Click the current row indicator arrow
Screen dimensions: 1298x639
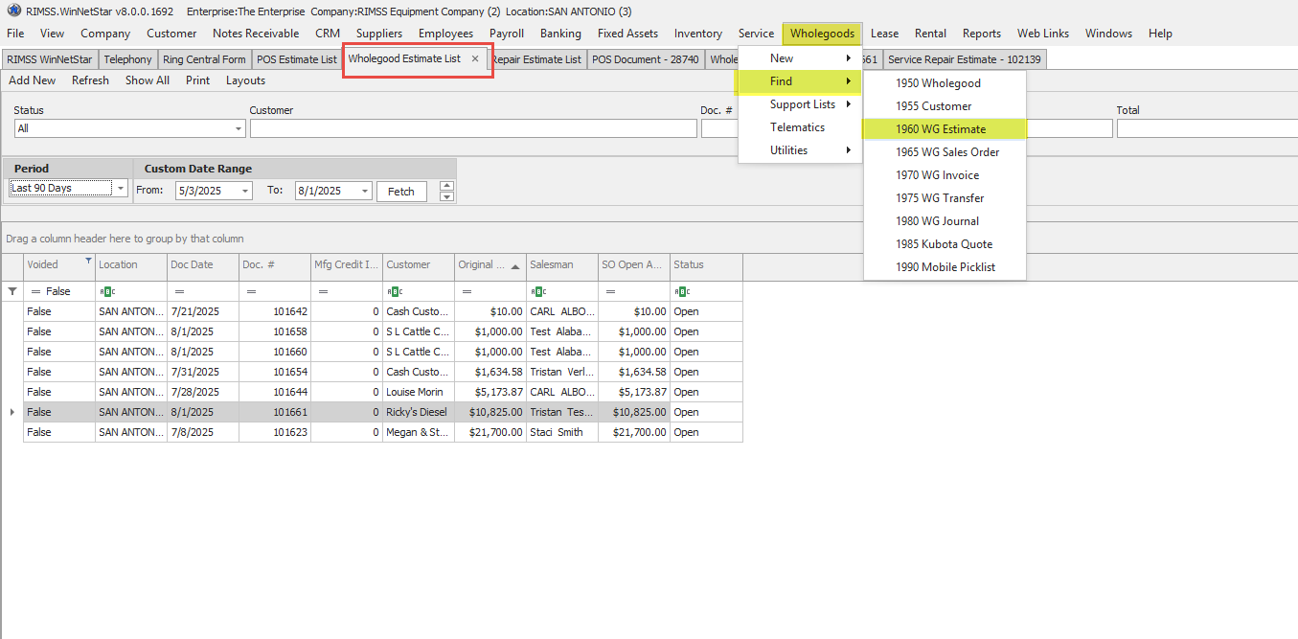click(12, 412)
